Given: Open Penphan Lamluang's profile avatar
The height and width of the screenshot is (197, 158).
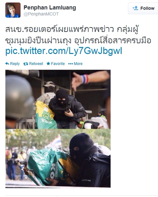Looking at the screenshot, I should click(13, 10).
